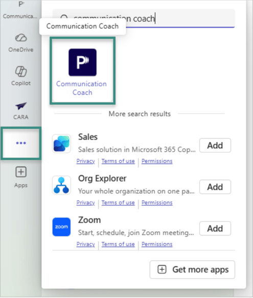Open Terms of use for Org Explorer
This screenshot has width=253, height=298.
[x=118, y=203]
